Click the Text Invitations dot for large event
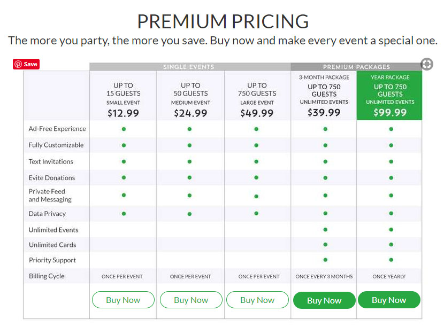444x327 pixels. (257, 161)
